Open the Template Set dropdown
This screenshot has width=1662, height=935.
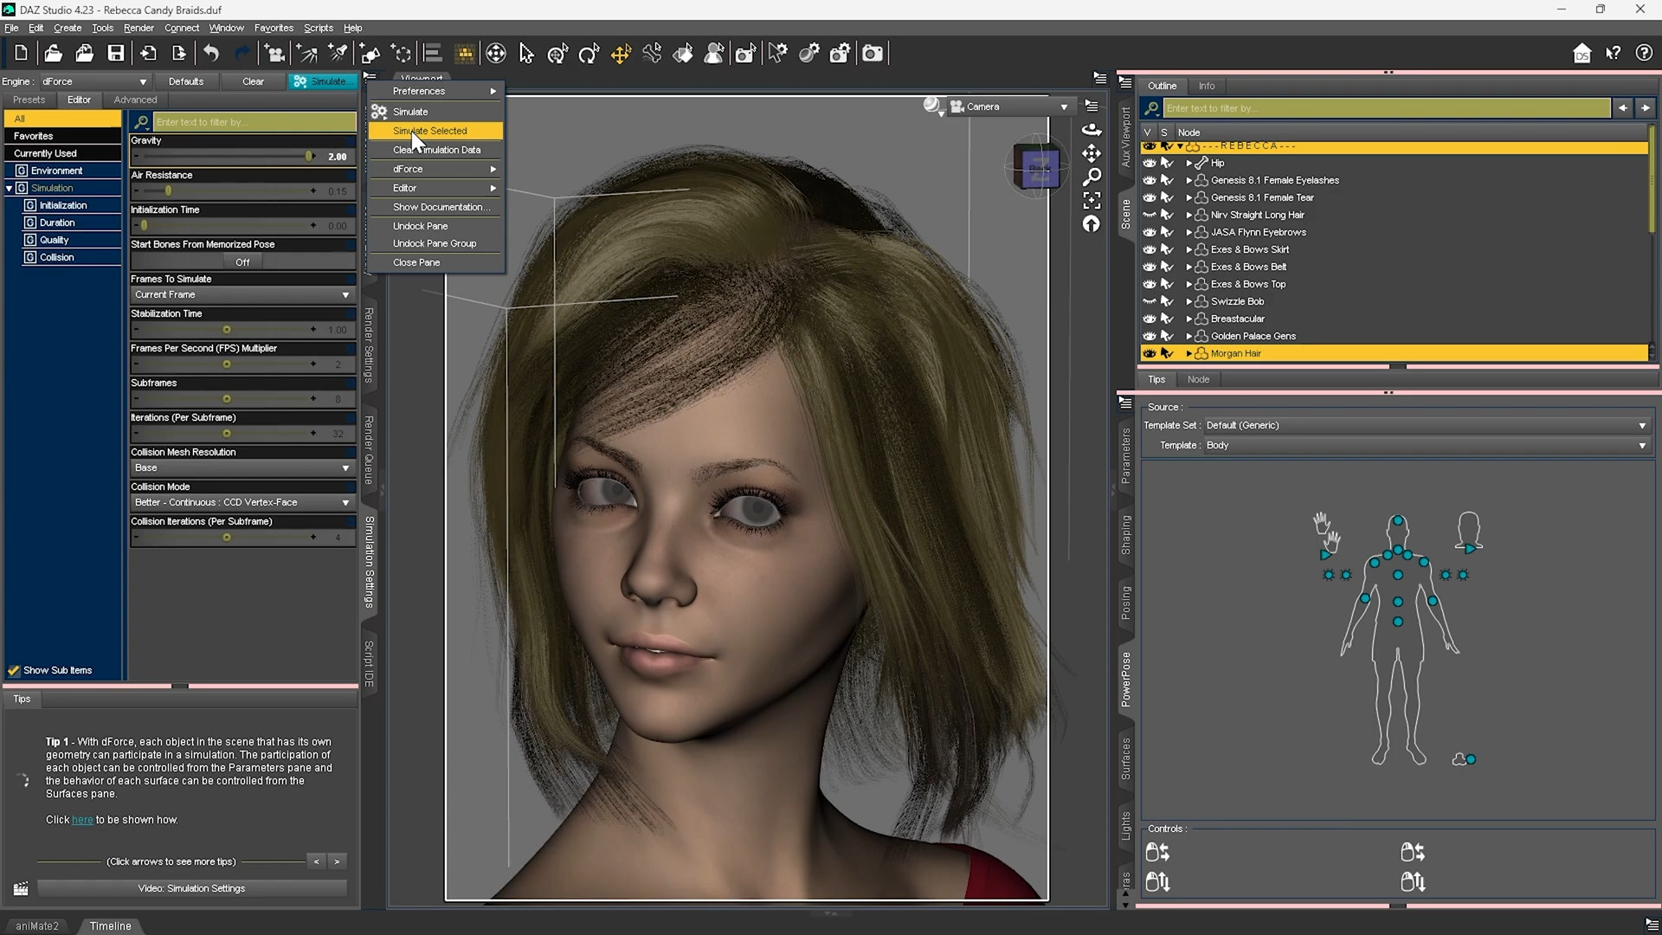click(x=1426, y=425)
